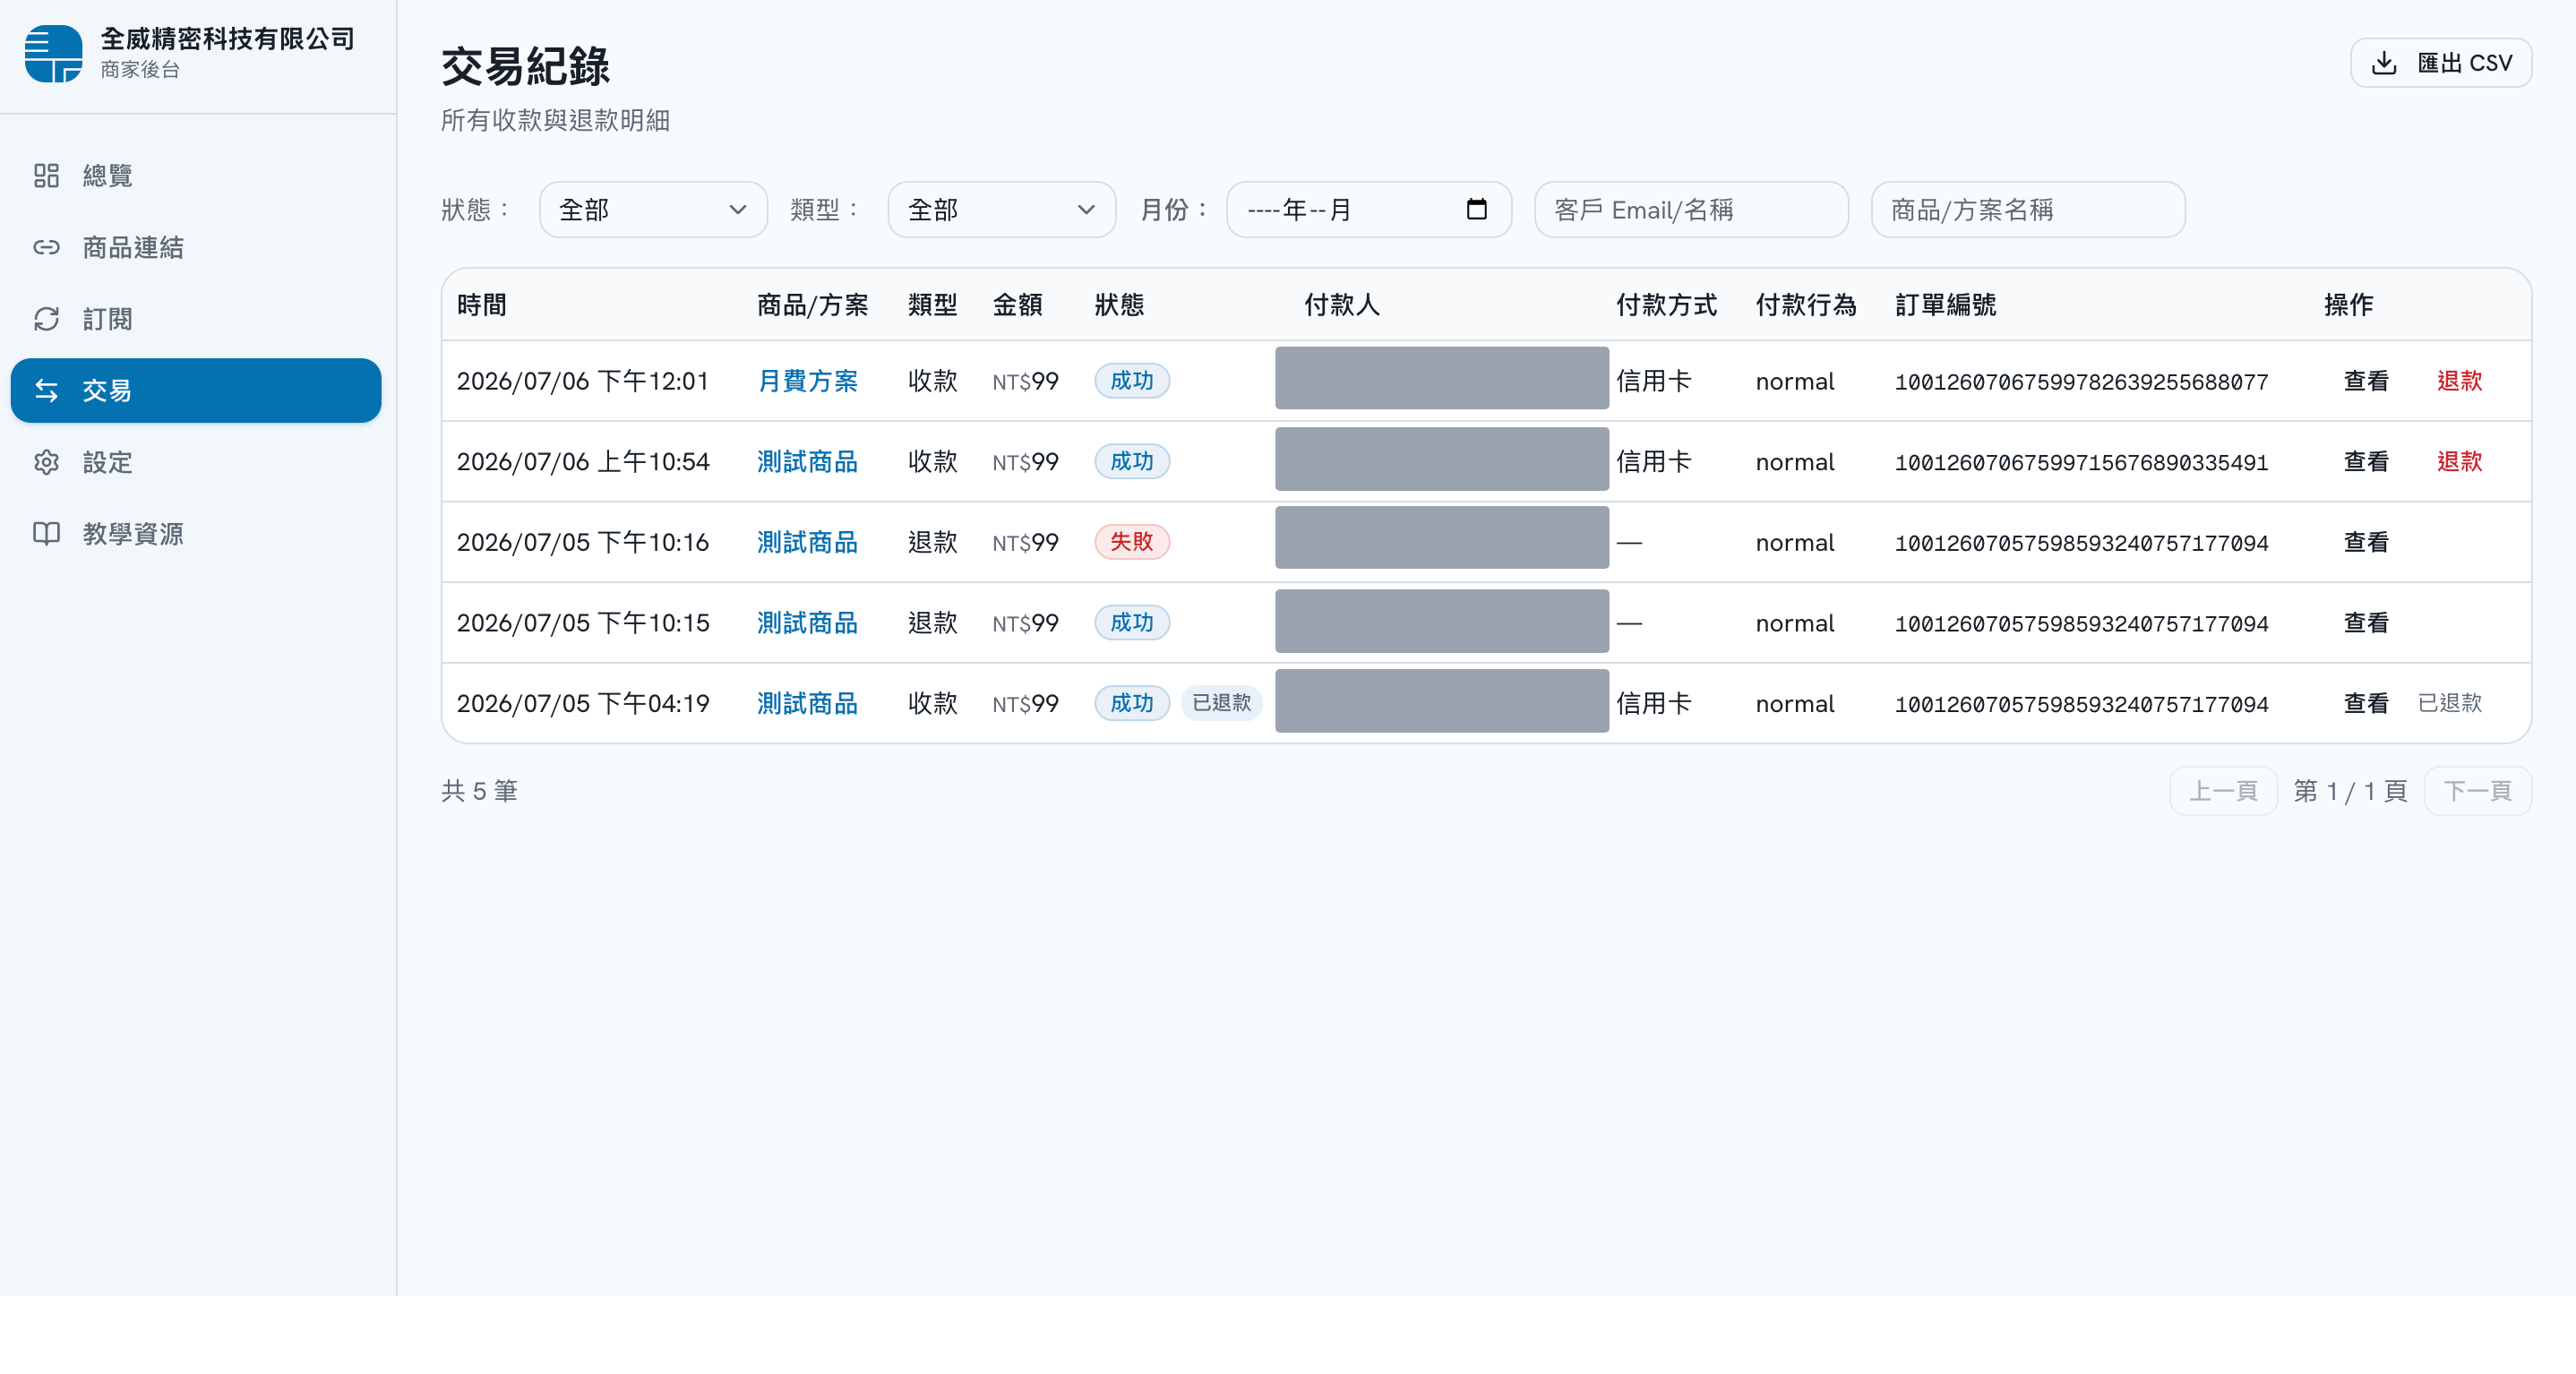Click the 付款方式 column header
Image resolution: width=2576 pixels, height=1374 pixels.
click(x=1666, y=305)
